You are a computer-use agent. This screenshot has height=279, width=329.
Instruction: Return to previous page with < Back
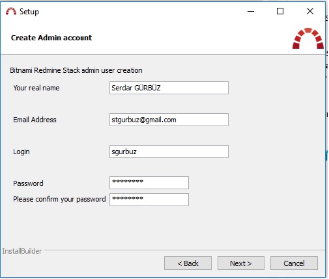click(x=188, y=263)
